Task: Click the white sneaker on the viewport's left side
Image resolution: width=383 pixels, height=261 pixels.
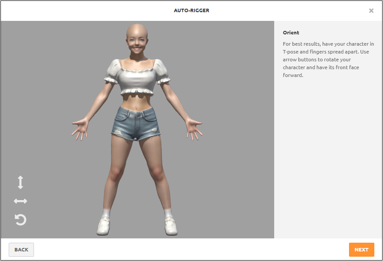Action: coord(103,227)
